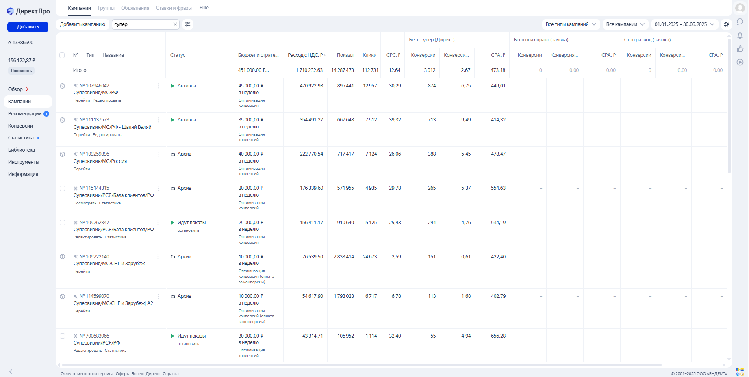Click the filter settings icon next to search

(187, 24)
